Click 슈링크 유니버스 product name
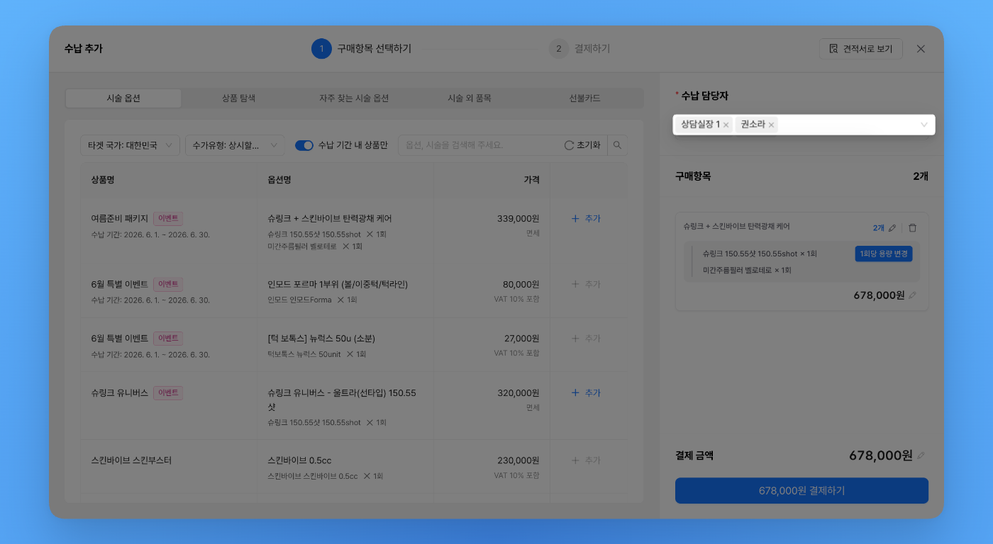Viewport: 993px width, 544px height. tap(120, 393)
